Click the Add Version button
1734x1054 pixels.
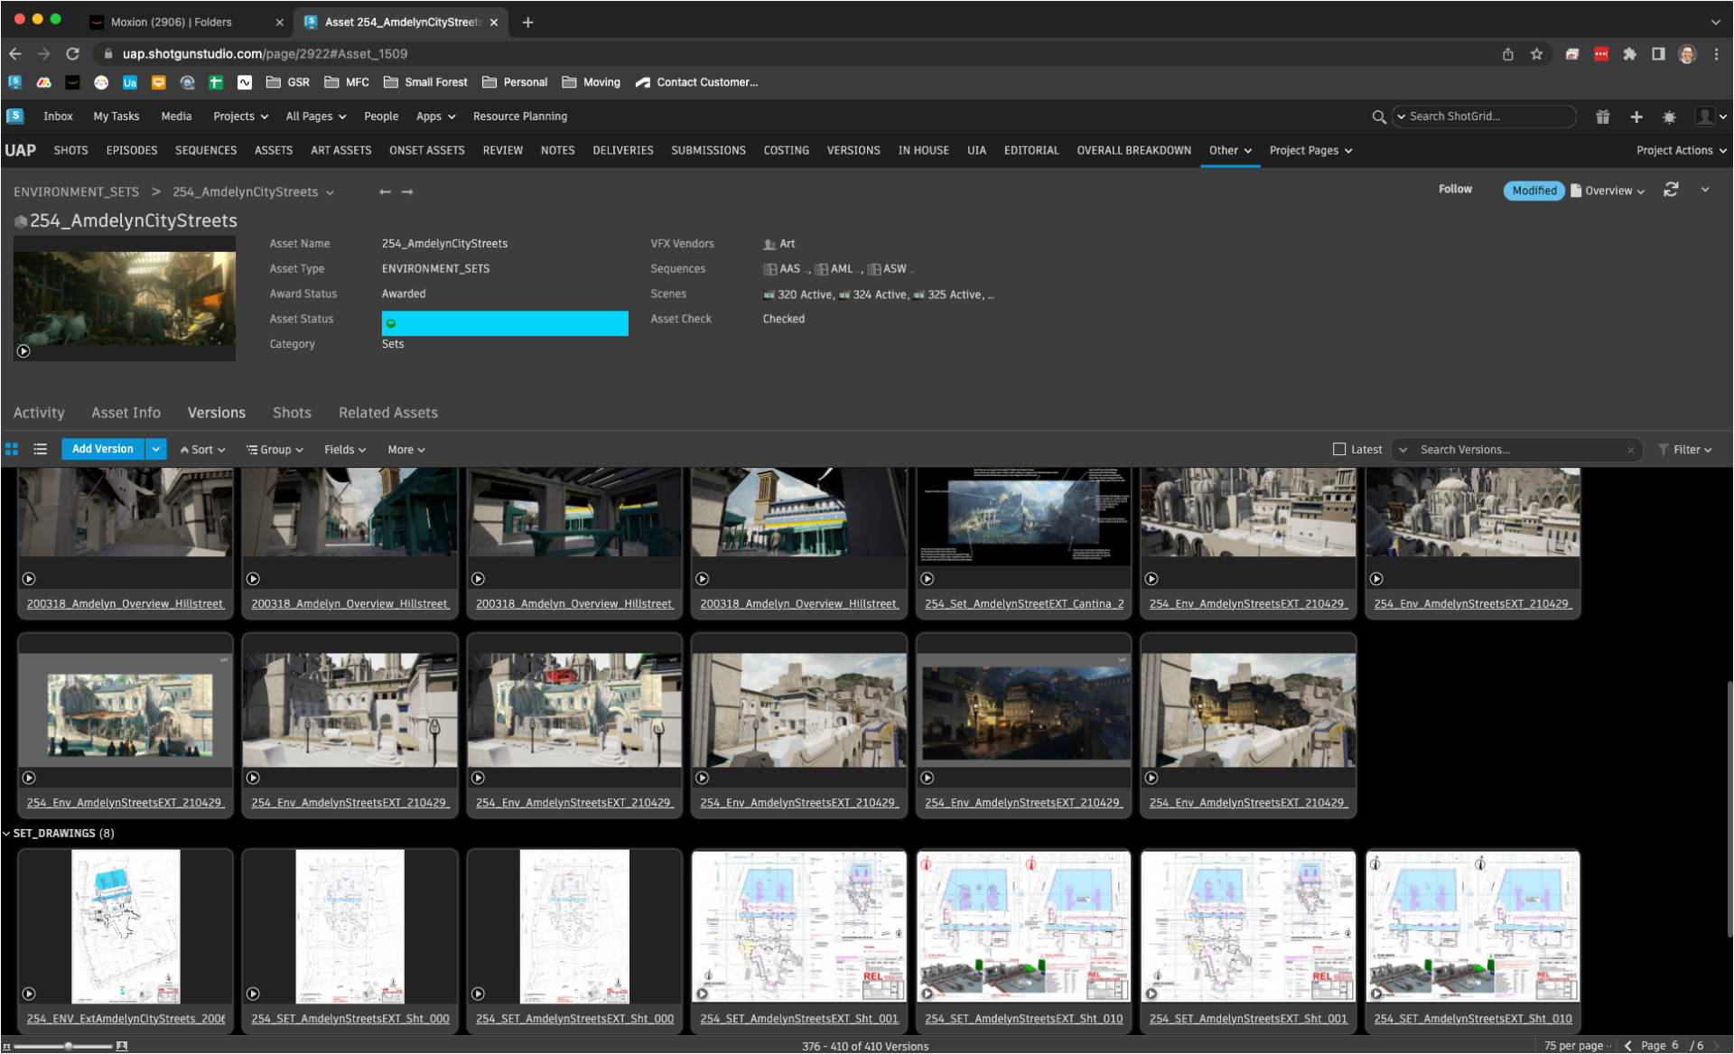[102, 449]
